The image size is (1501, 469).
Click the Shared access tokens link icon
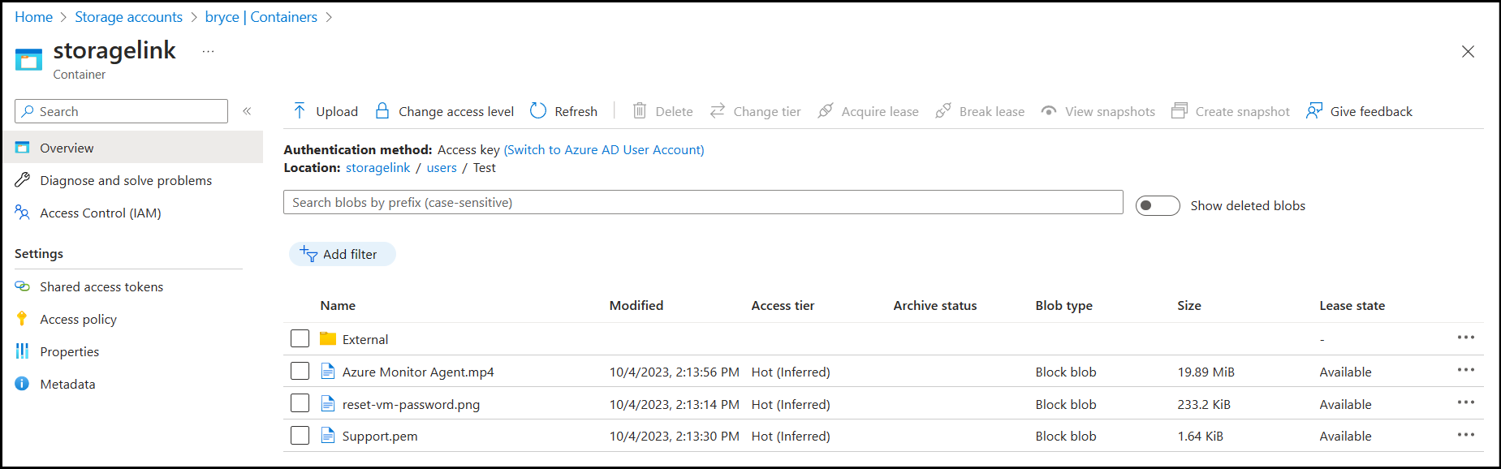click(23, 286)
